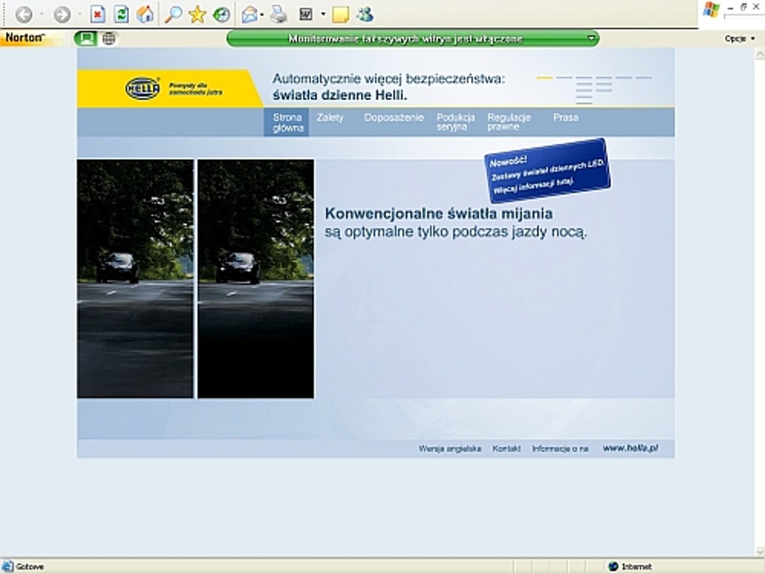Go to the browser Home page icon

[145, 15]
